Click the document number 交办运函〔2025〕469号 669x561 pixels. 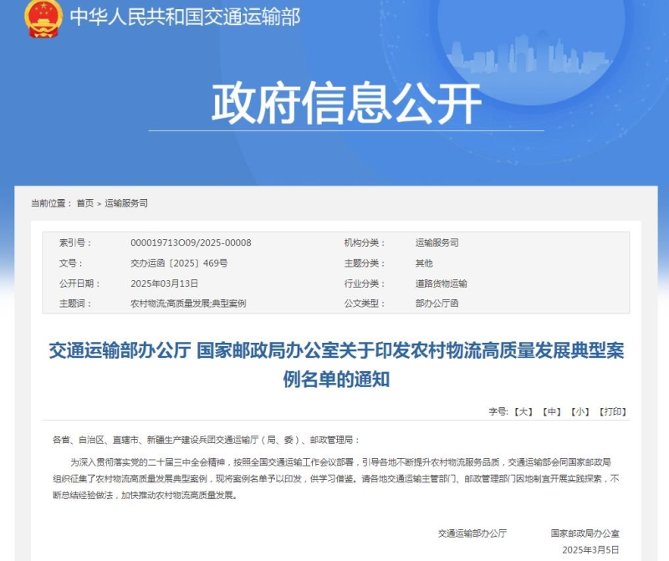(179, 263)
